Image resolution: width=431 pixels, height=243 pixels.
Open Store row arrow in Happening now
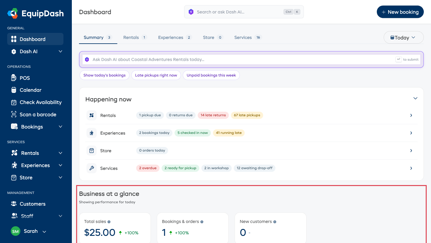click(x=411, y=151)
